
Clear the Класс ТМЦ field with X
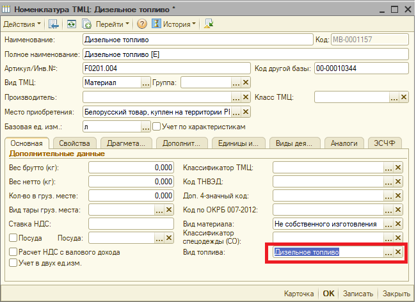click(403, 97)
